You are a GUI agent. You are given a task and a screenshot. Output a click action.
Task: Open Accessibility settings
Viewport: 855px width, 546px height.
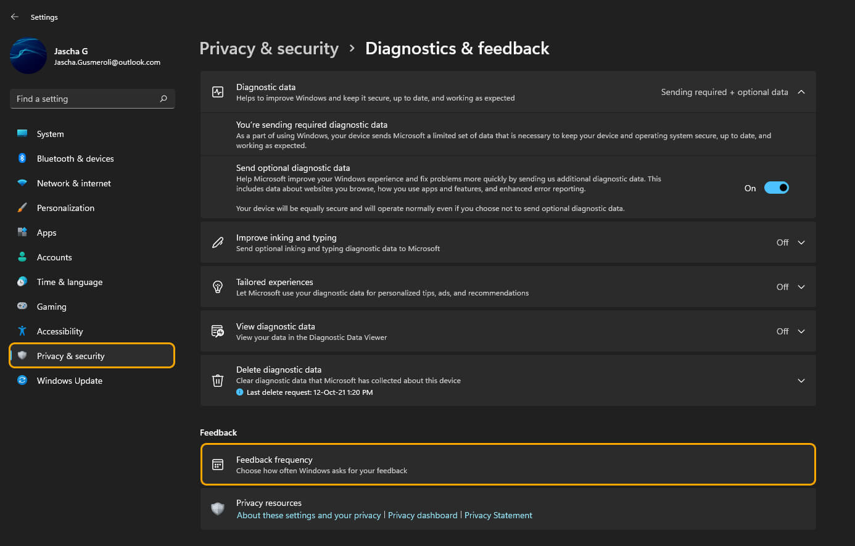[92, 331]
